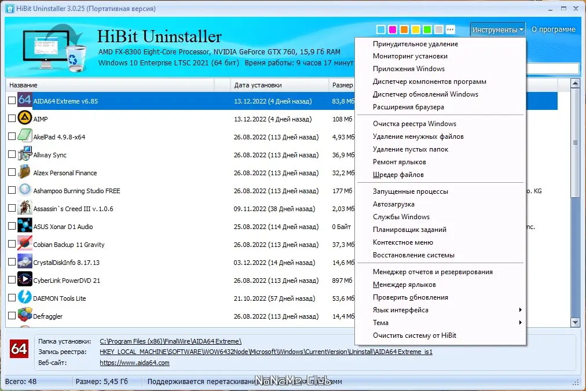This screenshot has height=391, width=586.
Task: Click the Ashampoo Burning Studio disc icon
Action: point(25,190)
